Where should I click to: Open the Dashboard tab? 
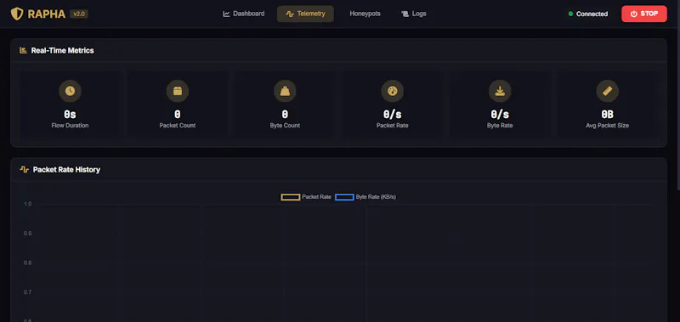(x=244, y=14)
